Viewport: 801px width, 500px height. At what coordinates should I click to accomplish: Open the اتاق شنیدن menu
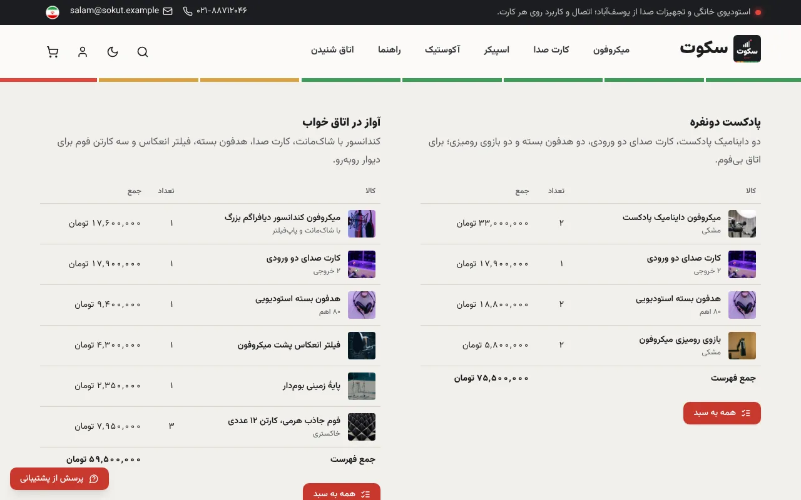332,49
